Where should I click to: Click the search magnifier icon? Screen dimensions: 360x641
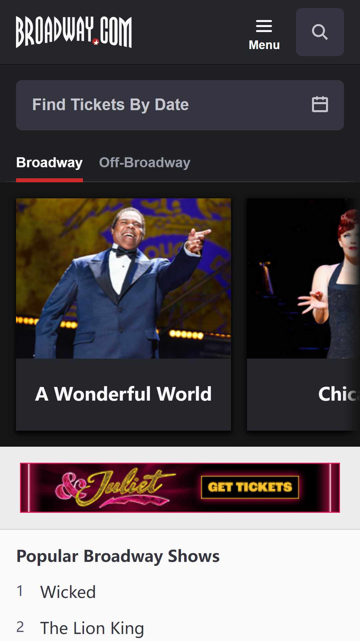[x=320, y=32]
